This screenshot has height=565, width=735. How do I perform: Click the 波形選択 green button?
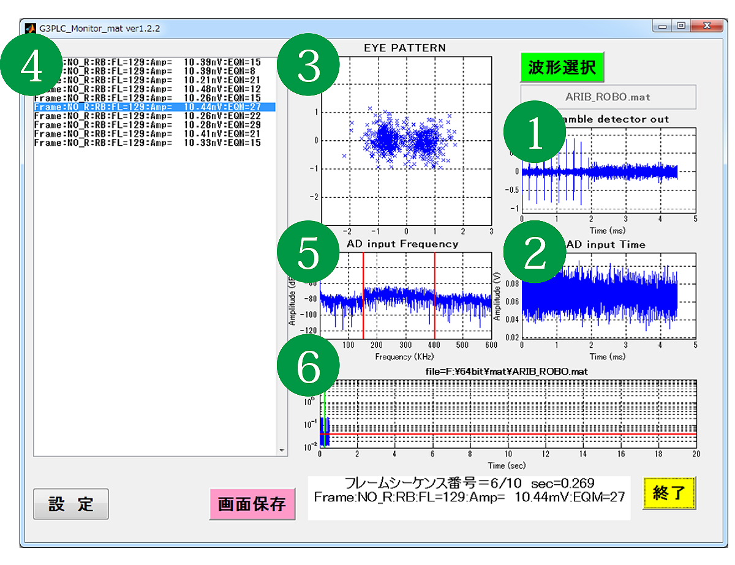pos(562,67)
